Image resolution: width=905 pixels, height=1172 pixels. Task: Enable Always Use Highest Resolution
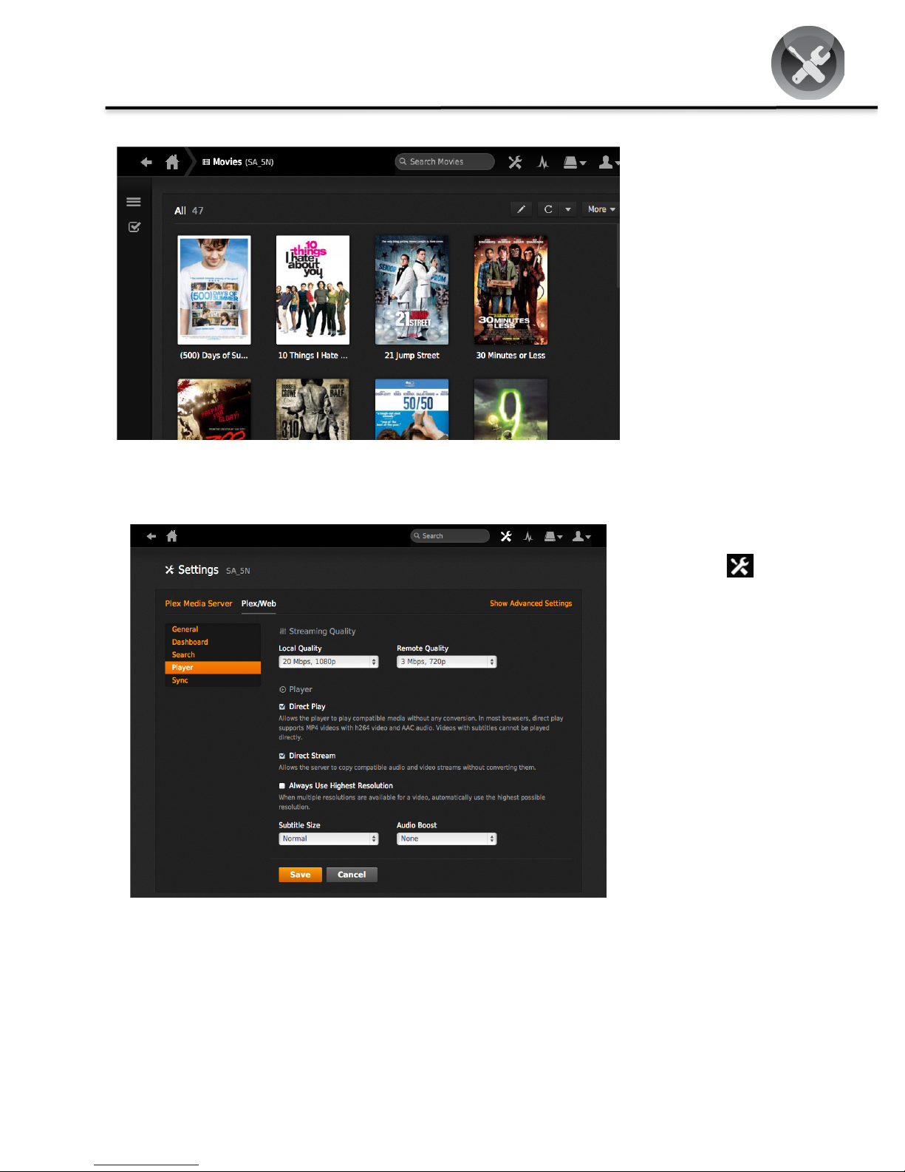coord(282,786)
